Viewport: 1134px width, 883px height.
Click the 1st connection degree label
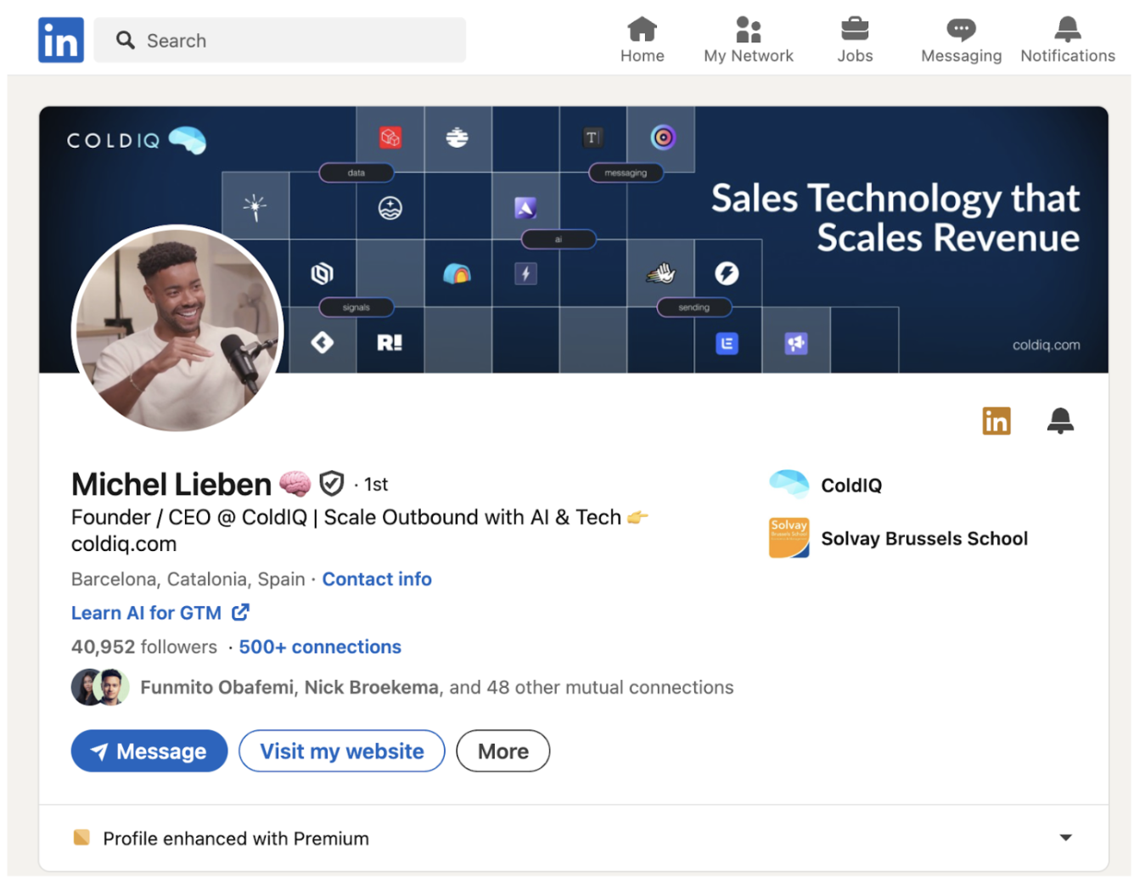(x=376, y=484)
